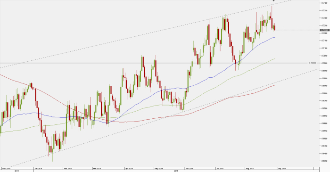The image size is (330, 172).
Task: Click the Sep 2016 label on the time axis
Action: tap(282, 168)
